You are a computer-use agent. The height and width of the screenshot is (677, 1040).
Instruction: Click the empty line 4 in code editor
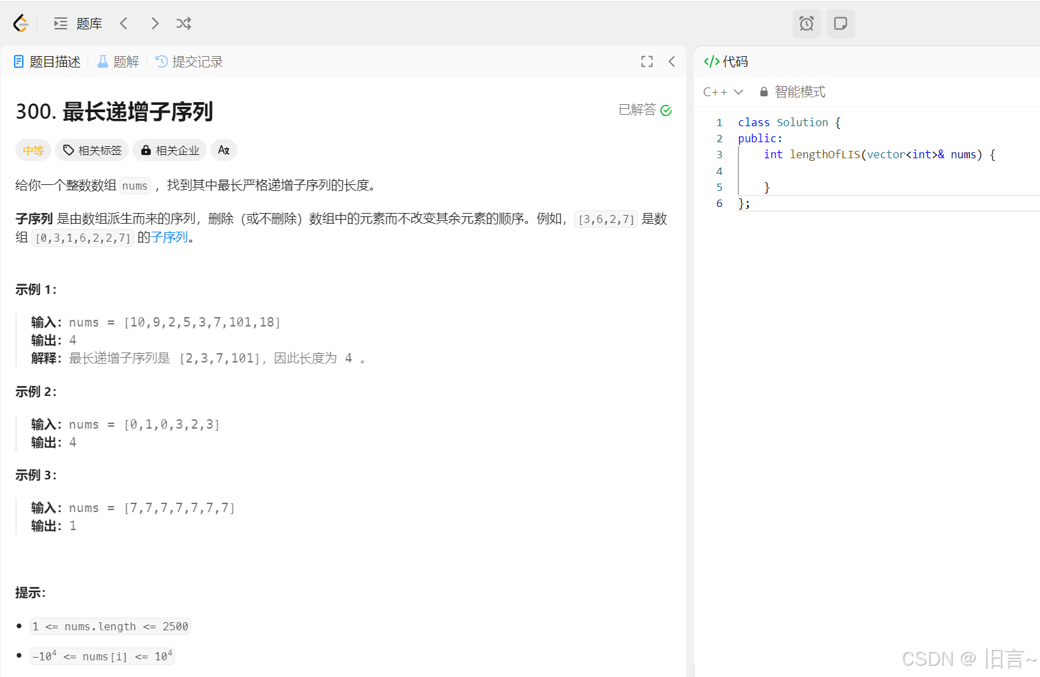869,171
